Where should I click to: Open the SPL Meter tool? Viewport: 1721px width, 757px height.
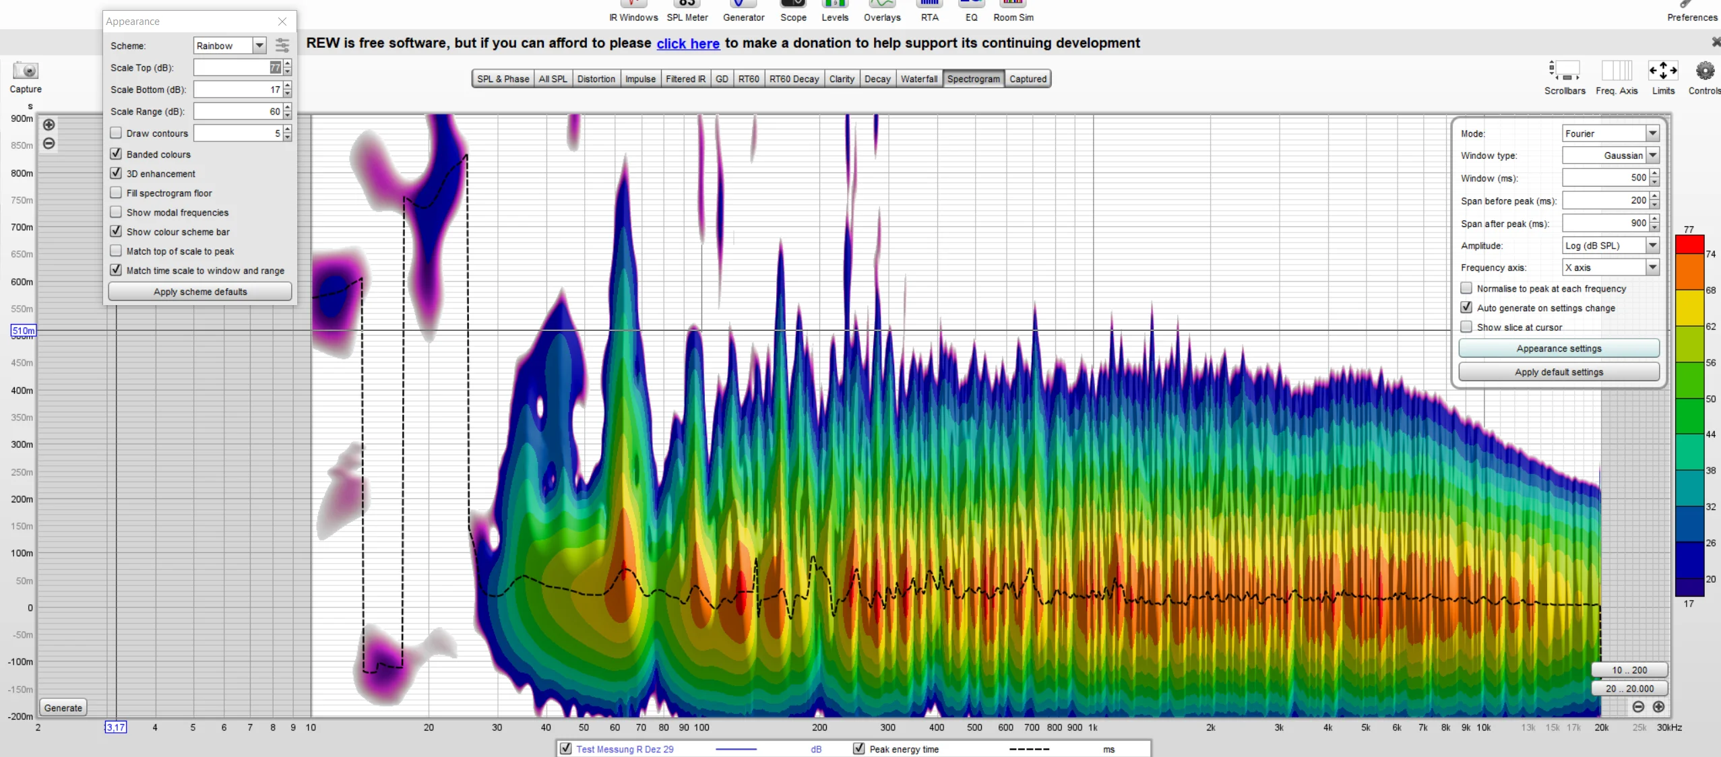687,11
